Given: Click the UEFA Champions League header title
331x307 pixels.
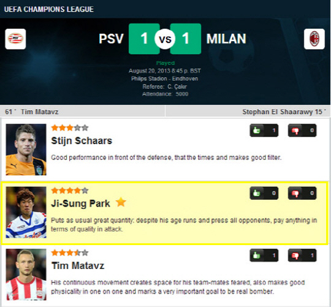Looking at the screenshot, I should pyautogui.click(x=49, y=9).
